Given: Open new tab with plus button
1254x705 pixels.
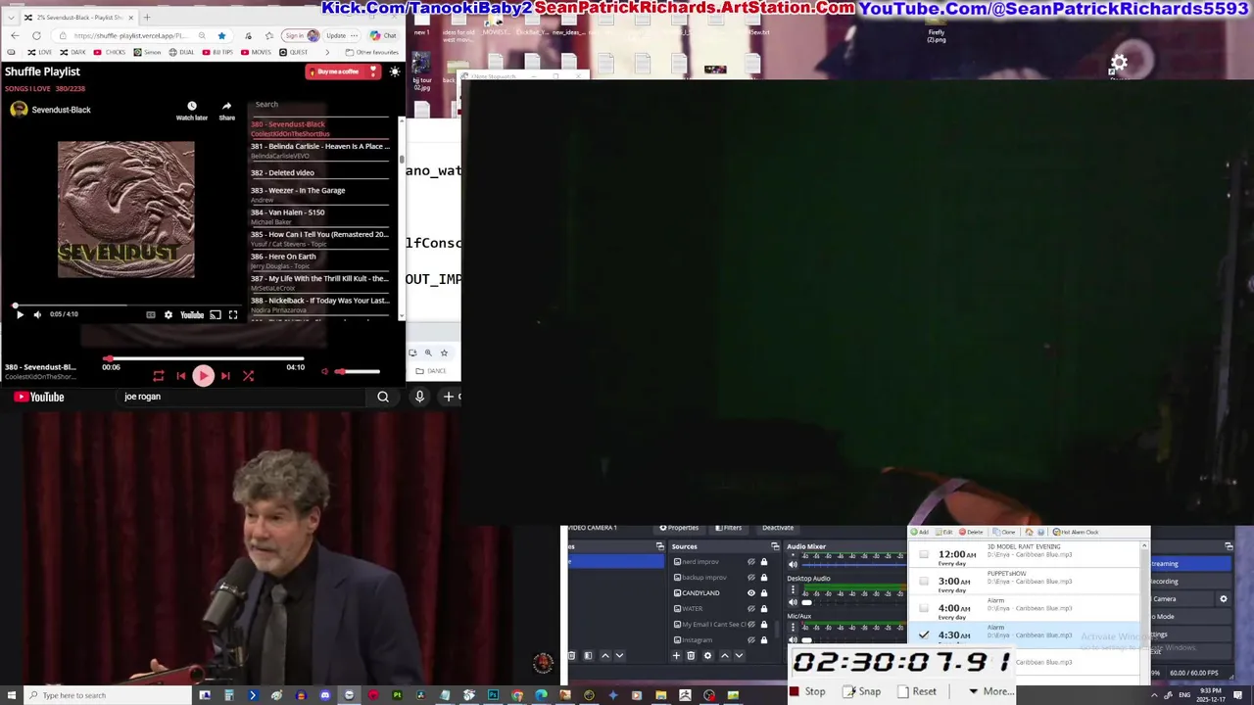Looking at the screenshot, I should [147, 17].
